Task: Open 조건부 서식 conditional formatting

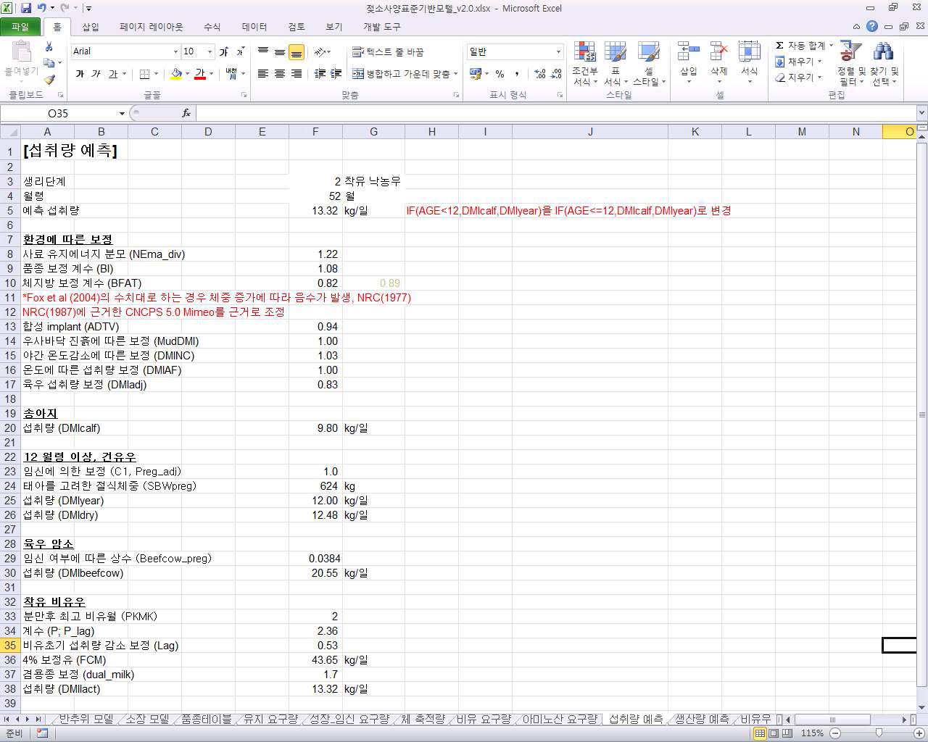Action: [585, 64]
